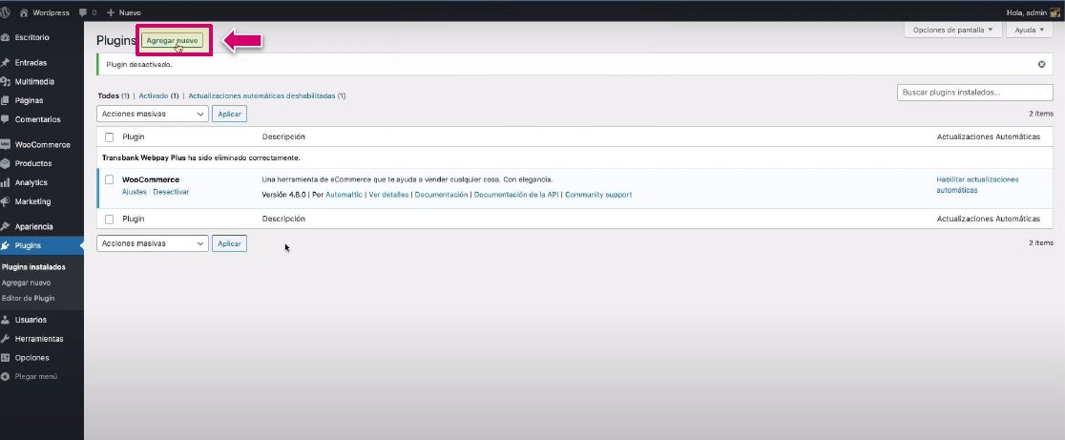Click the Productos box icon
The image size is (1065, 440).
6,163
